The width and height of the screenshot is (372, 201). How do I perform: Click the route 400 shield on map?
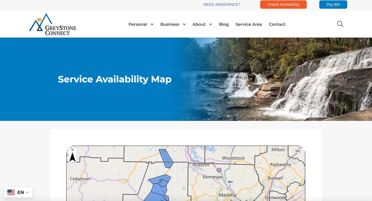[297, 151]
